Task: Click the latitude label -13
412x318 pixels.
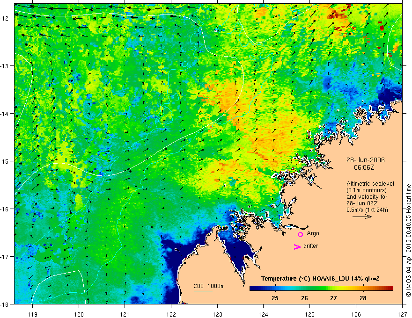Action: coord(5,66)
